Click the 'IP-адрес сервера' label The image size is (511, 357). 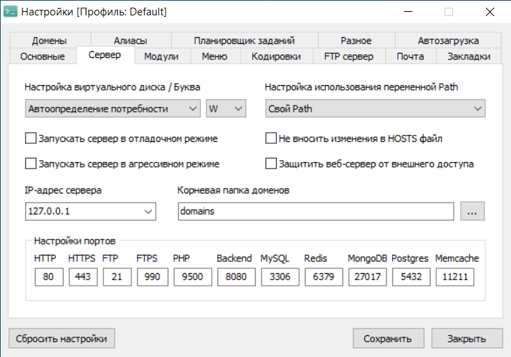(63, 190)
